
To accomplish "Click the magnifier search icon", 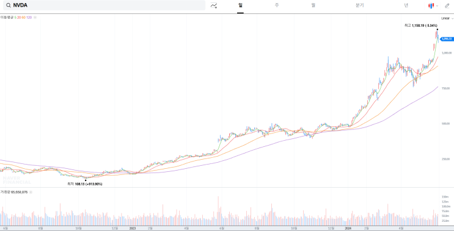I will (9, 5).
